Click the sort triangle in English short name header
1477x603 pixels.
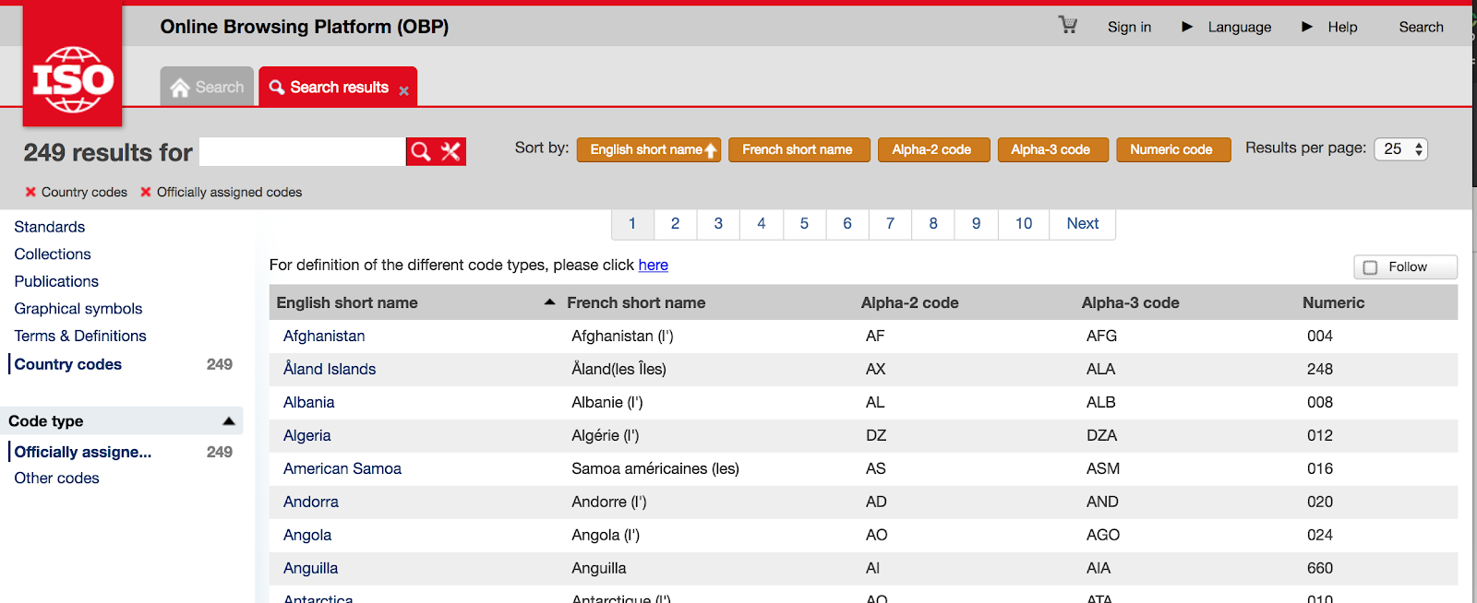pos(550,301)
